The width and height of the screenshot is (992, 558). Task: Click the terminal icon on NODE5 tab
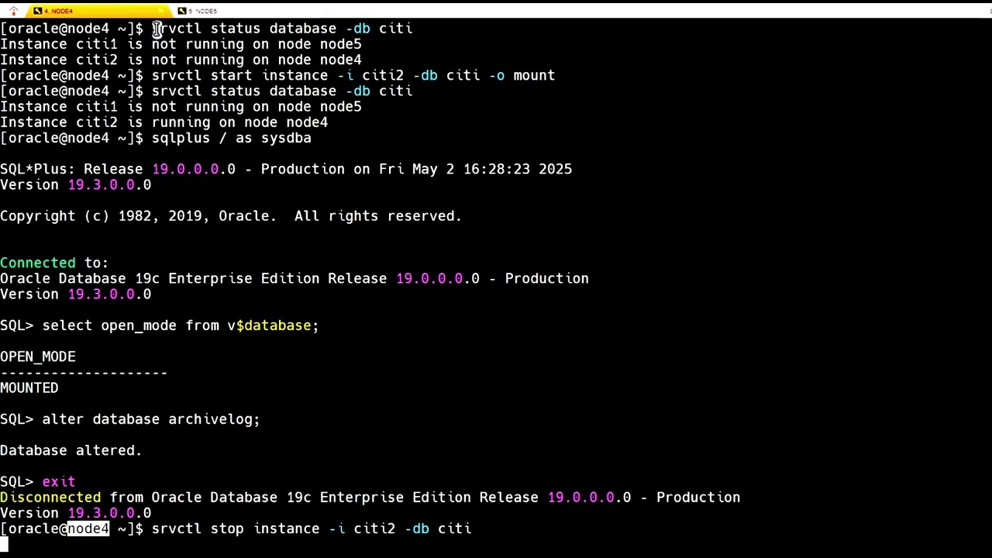coord(182,11)
